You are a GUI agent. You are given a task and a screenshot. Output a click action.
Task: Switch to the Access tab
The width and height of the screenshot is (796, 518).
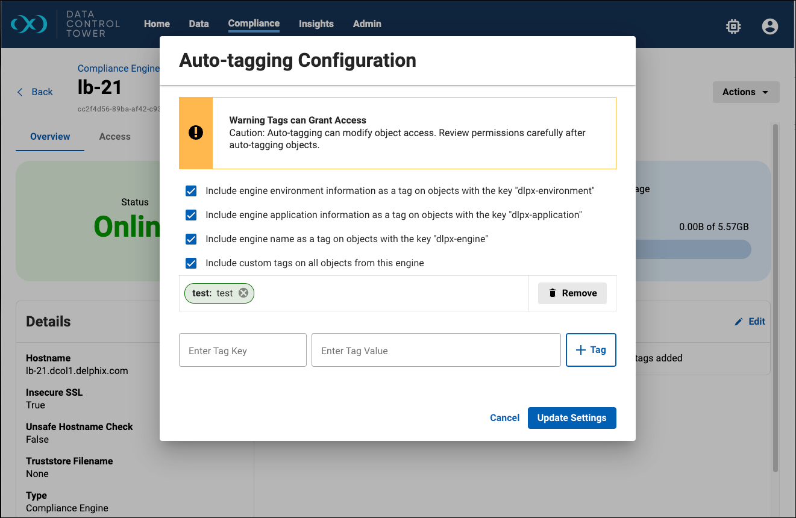point(114,137)
